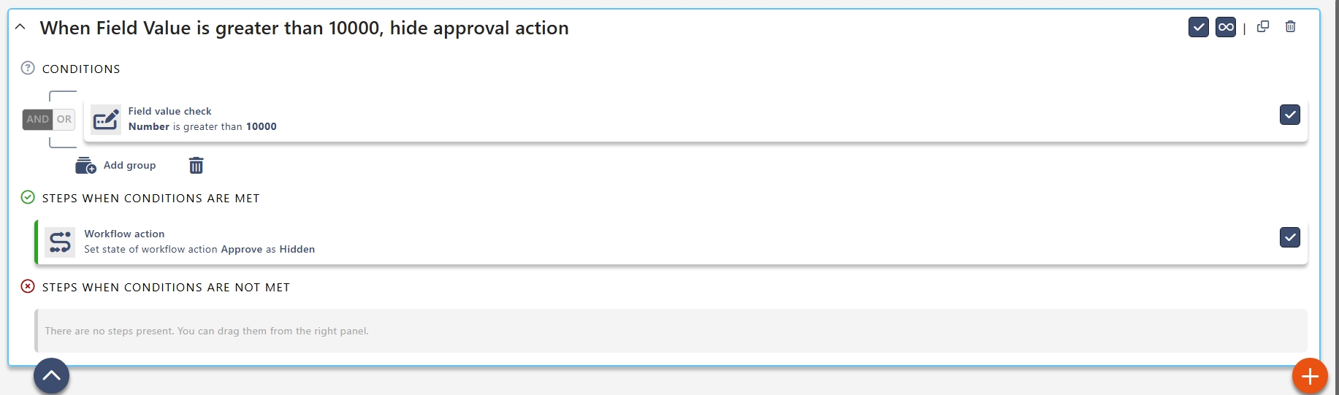Click the Field value check edit icon
1339x395 pixels.
click(x=106, y=119)
